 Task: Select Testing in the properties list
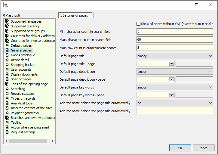tap(16, 122)
